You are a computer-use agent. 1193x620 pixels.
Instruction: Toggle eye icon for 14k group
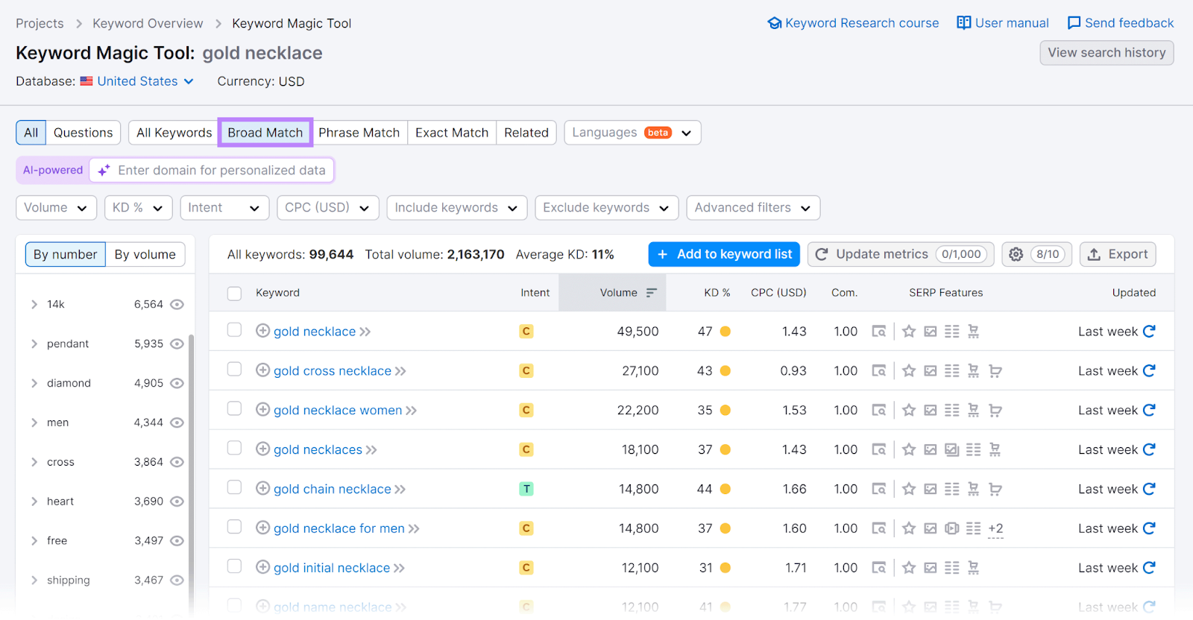click(177, 304)
